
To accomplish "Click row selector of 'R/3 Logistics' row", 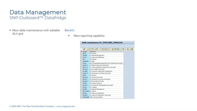I will [x=82, y=87].
